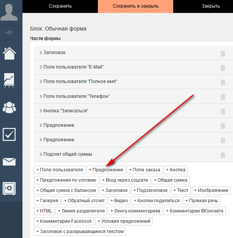Expand the second Предложение chevron
The width and height of the screenshot is (233, 238).
(x=40, y=140)
